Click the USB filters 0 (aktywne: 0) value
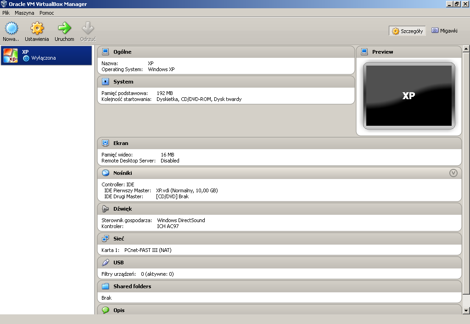This screenshot has height=324, width=470. click(x=157, y=274)
